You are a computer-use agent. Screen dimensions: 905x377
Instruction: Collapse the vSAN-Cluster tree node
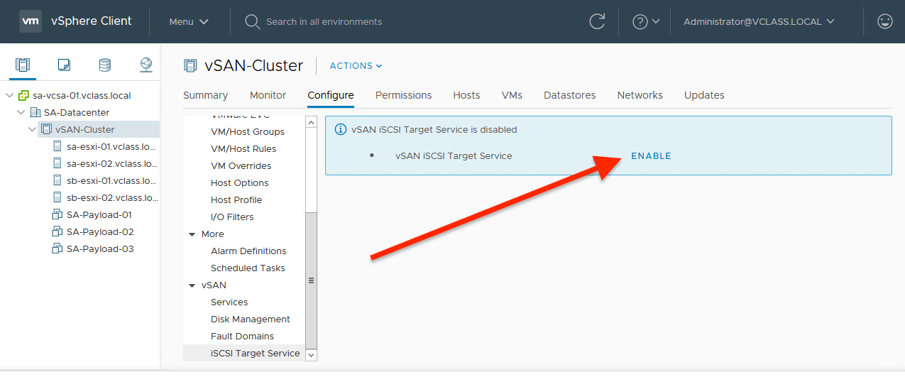pos(33,129)
